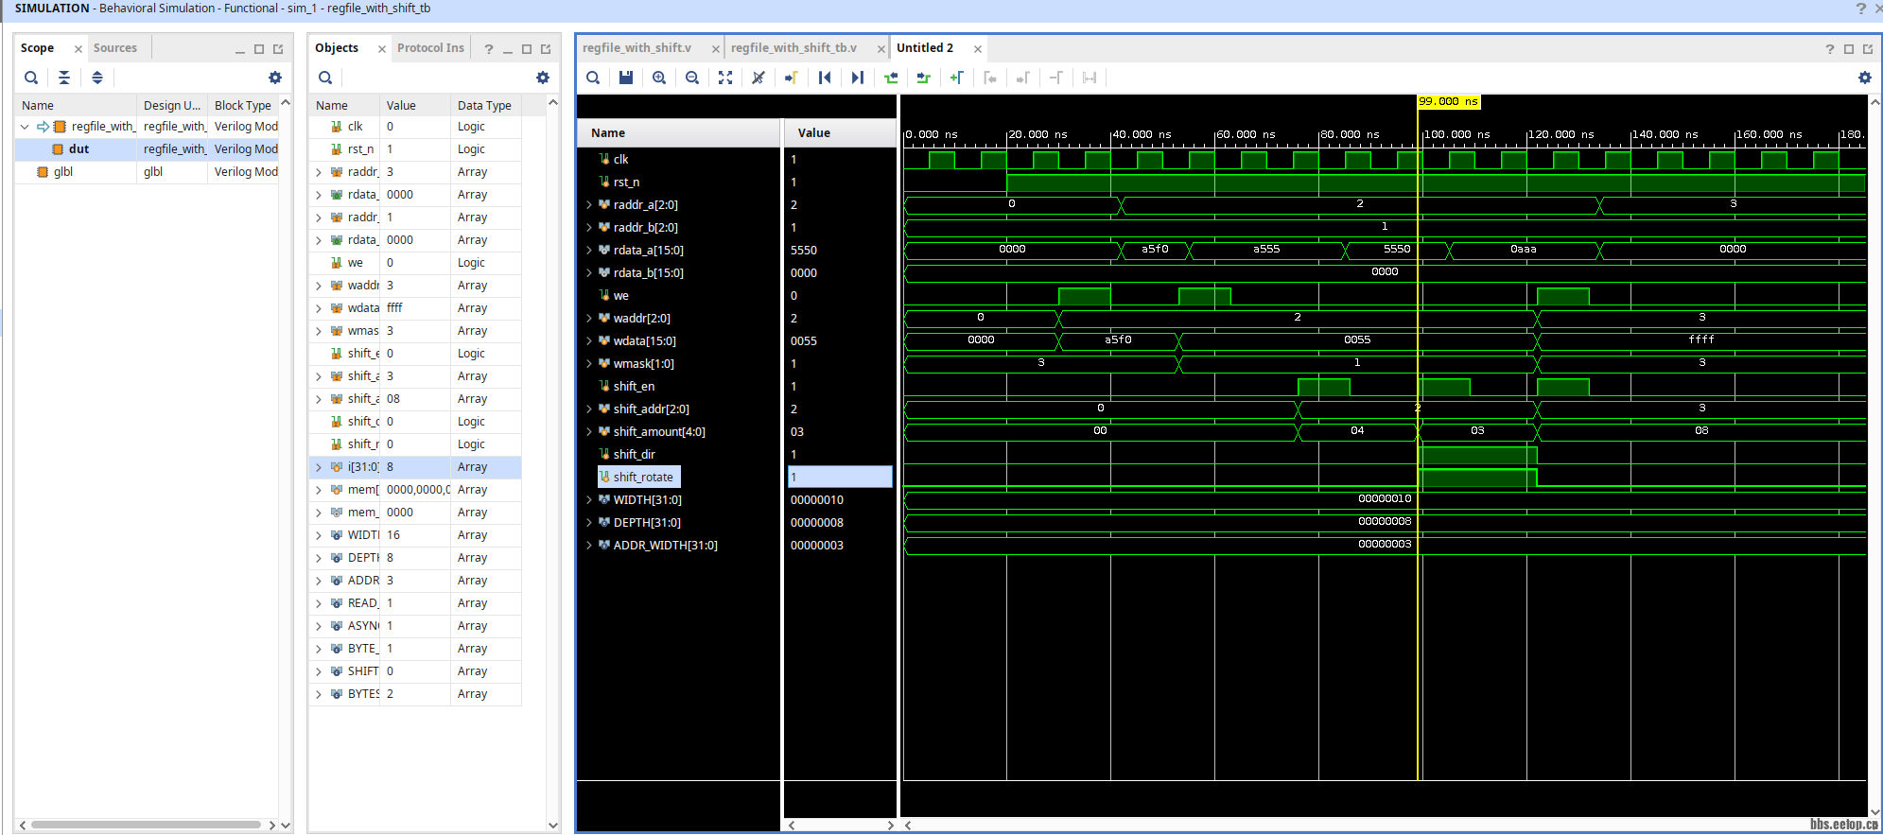Viewport: 1883px width, 835px height.
Task: Collapse the regfile_with_ tree node in Scope
Action: click(25, 127)
